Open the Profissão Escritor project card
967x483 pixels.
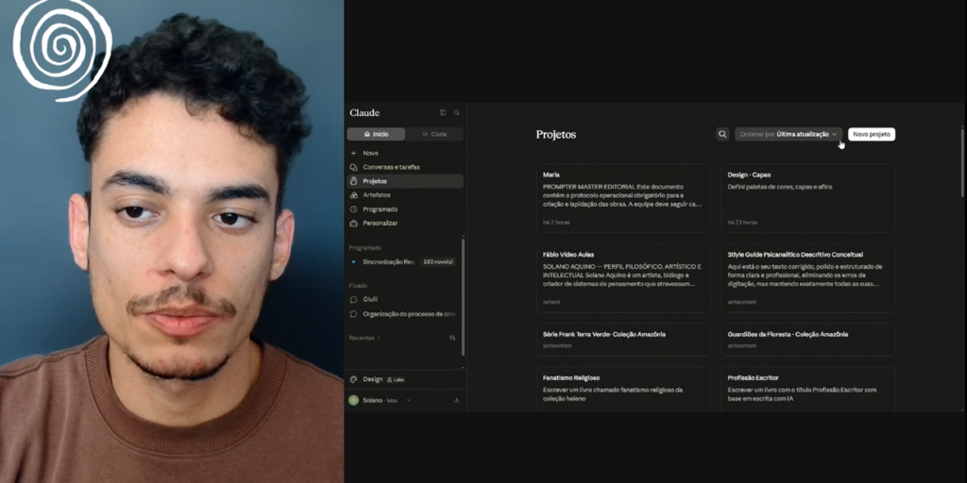tap(808, 390)
